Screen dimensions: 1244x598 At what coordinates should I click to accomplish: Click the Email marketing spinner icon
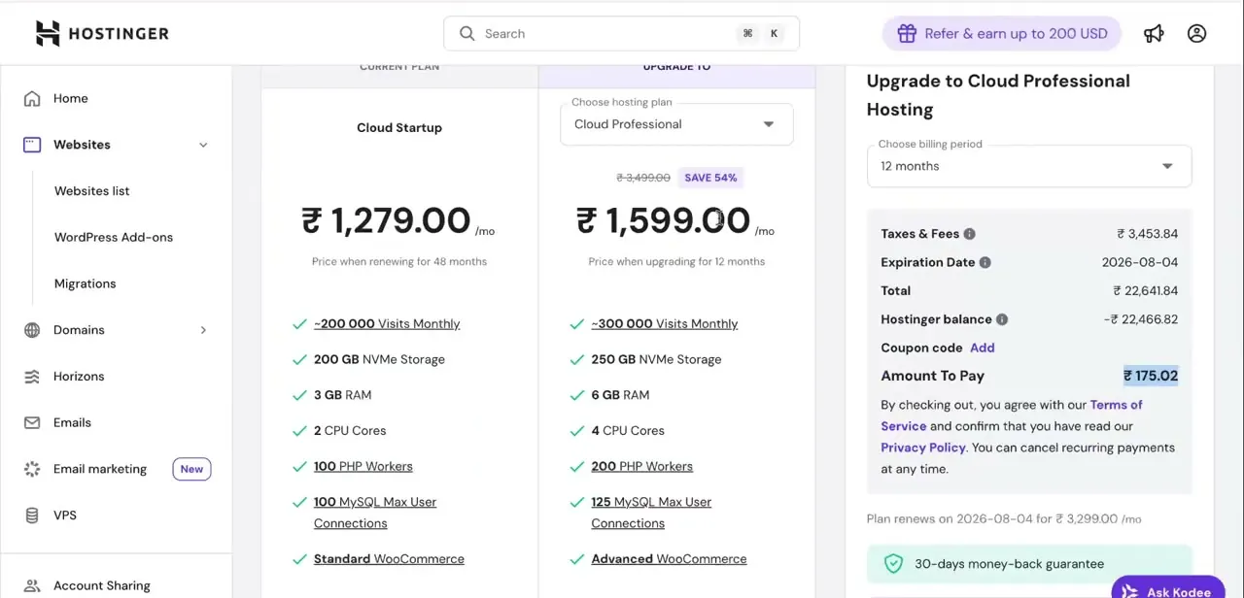click(32, 469)
